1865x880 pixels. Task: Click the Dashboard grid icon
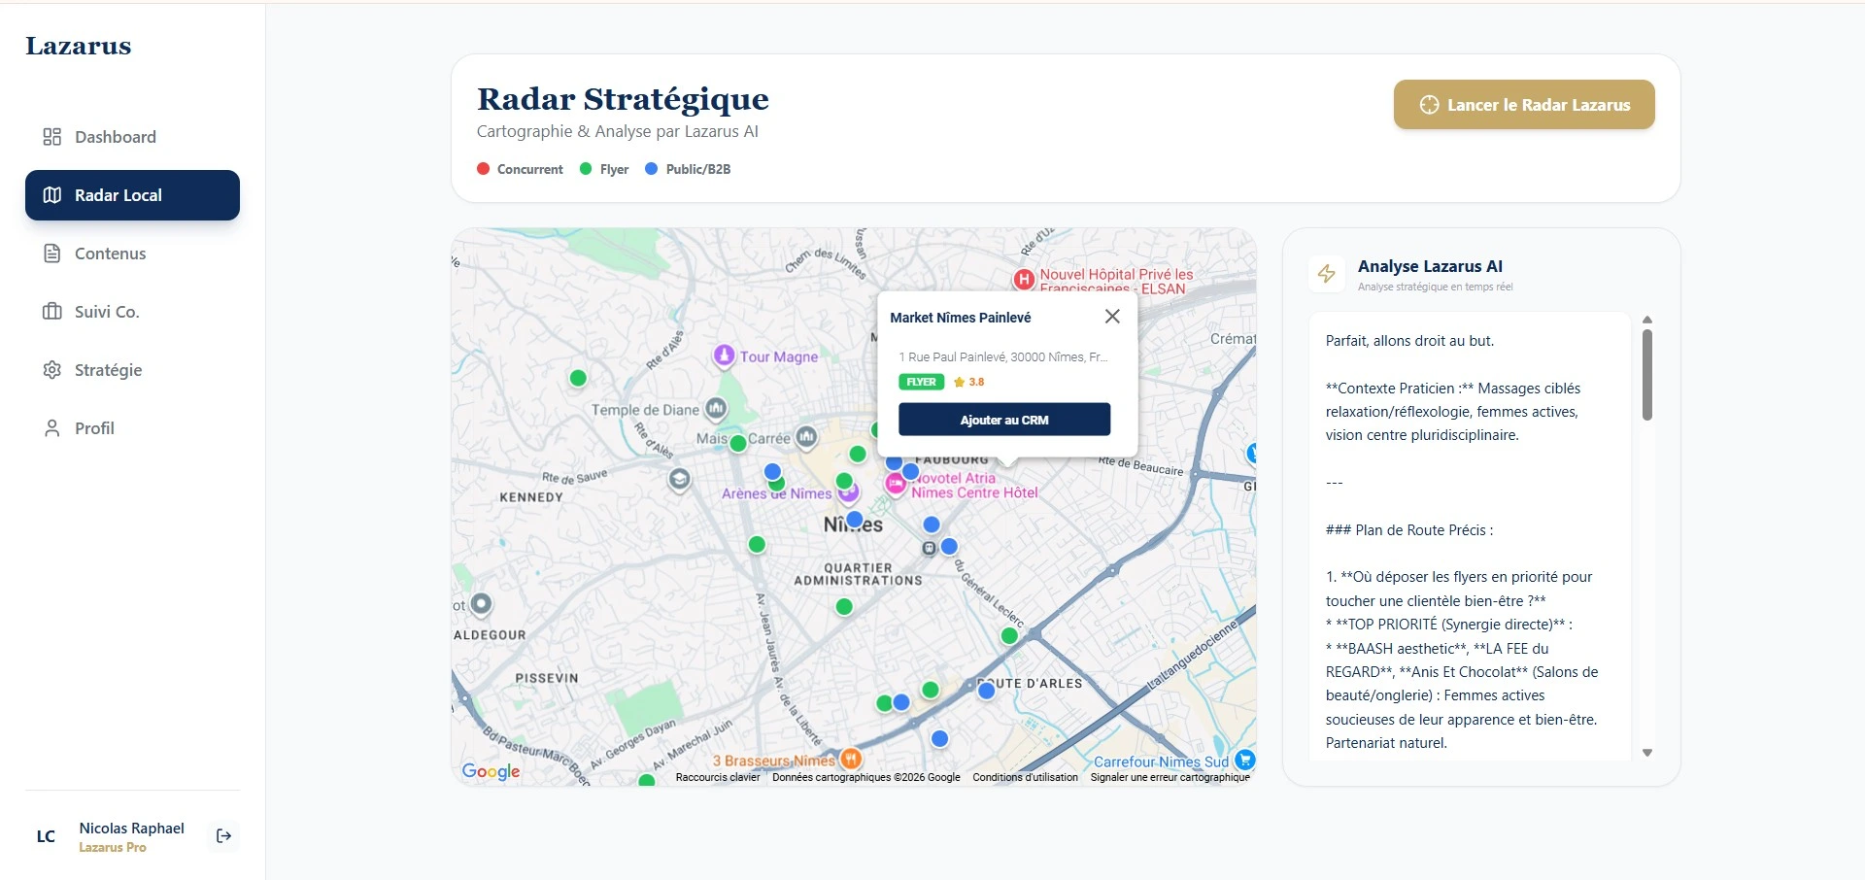[52, 137]
